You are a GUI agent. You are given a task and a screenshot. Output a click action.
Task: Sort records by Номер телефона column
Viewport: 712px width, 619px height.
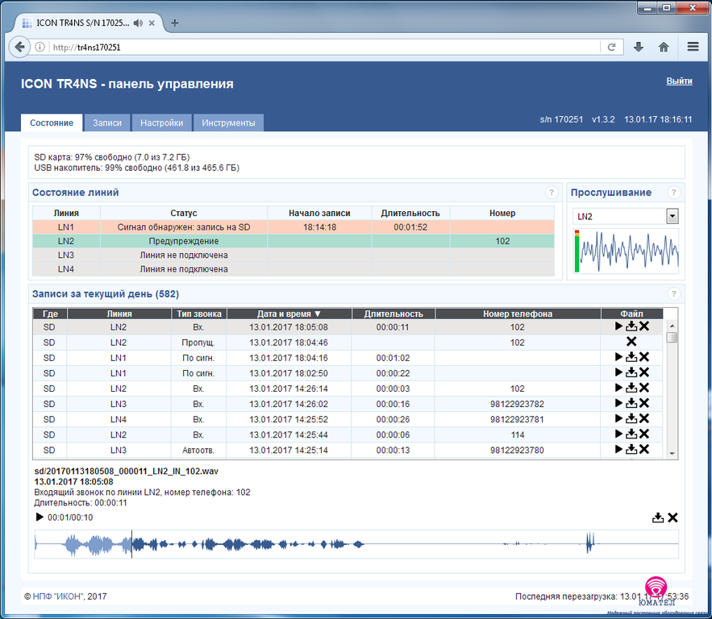[518, 314]
